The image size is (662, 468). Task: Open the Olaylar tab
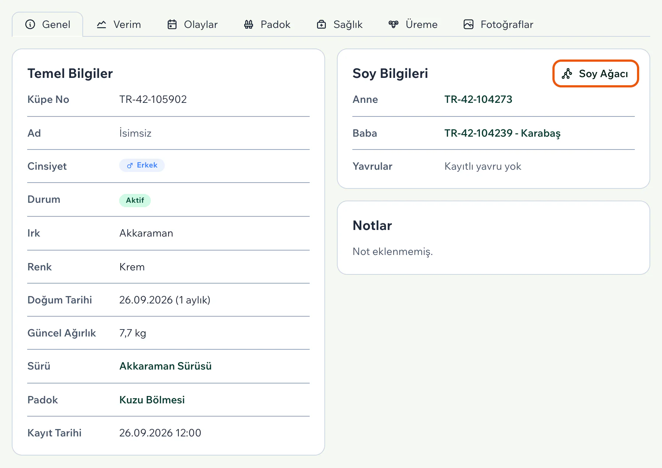point(193,24)
